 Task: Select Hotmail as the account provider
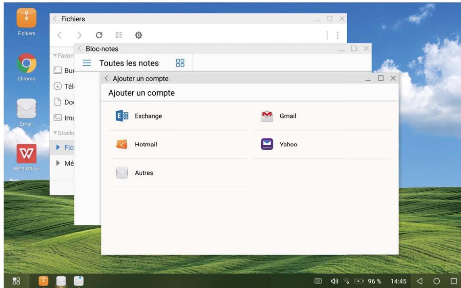point(177,145)
